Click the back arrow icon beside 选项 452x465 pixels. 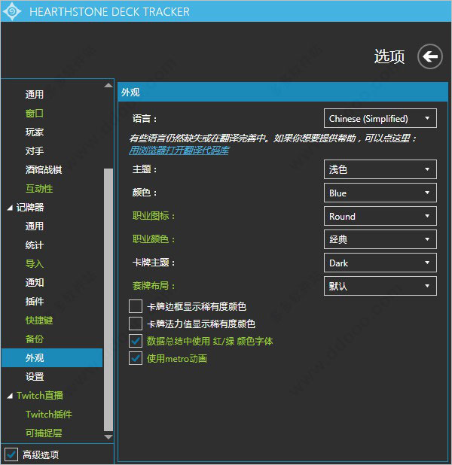coord(429,57)
